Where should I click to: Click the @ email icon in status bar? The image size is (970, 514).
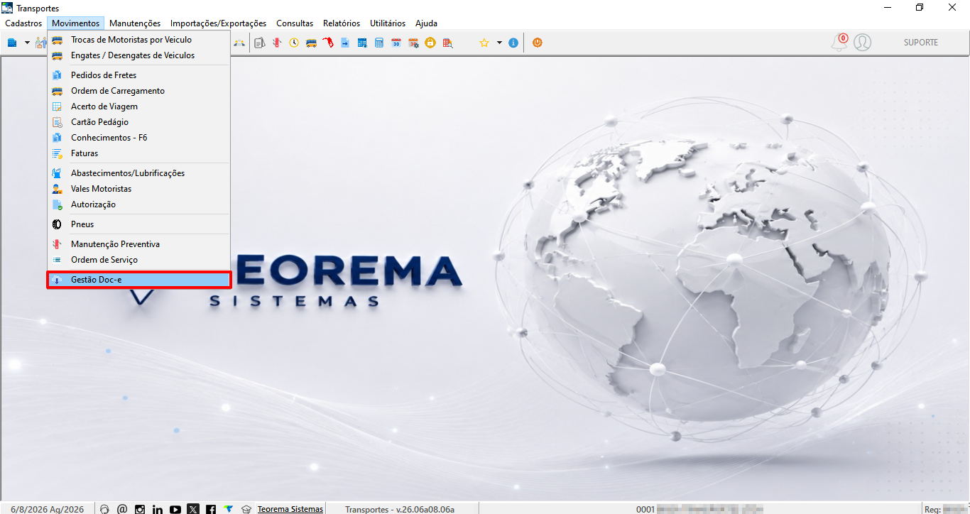pyautogui.click(x=122, y=509)
